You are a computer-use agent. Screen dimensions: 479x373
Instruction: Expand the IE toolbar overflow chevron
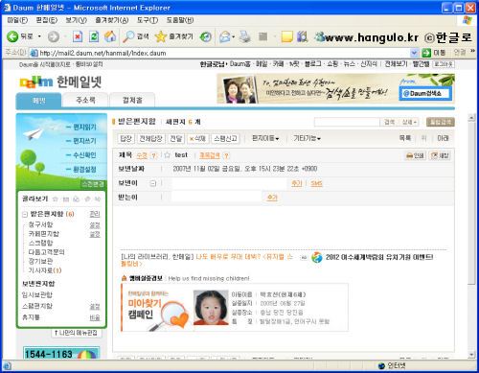pos(472,51)
